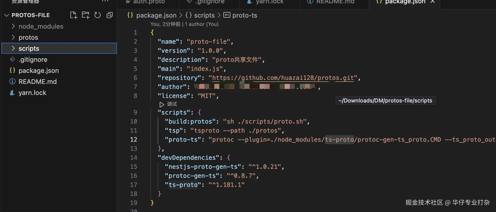Click the "proto-ts" script key
The width and height of the screenshot is (496, 212).
[x=183, y=140]
